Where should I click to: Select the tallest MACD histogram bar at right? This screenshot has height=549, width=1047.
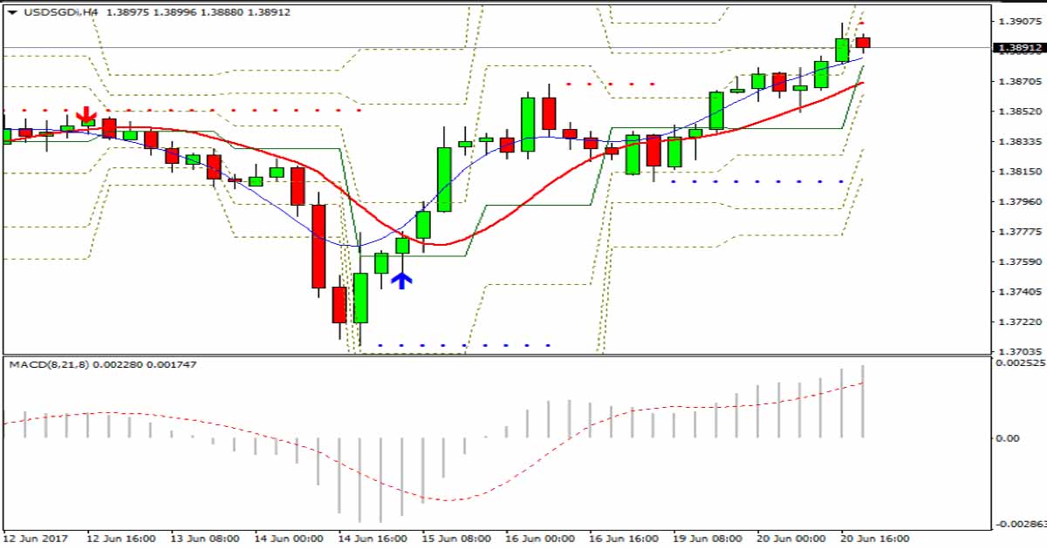tap(863, 401)
